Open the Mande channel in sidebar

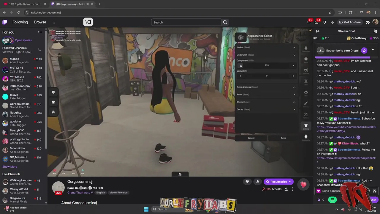click(23, 61)
